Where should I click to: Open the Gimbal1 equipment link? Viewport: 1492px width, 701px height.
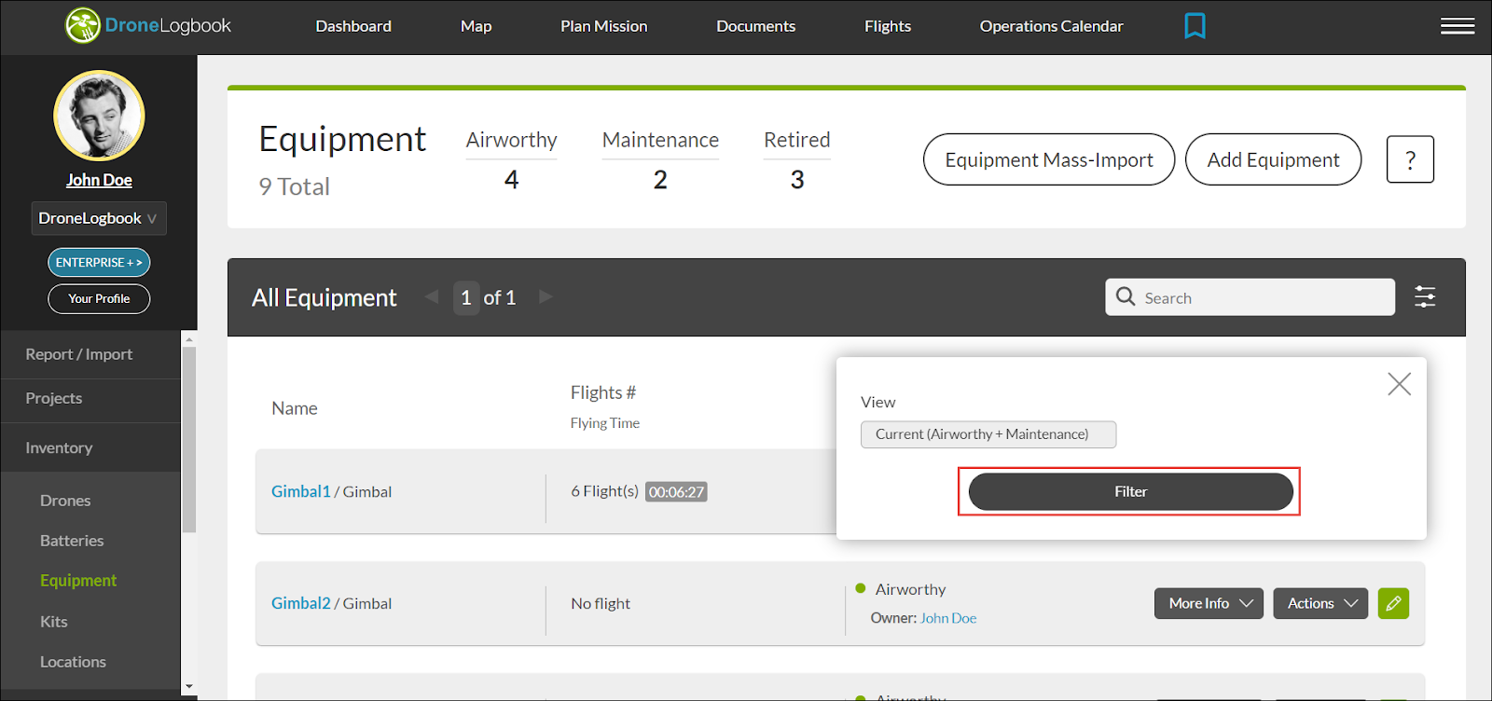300,491
